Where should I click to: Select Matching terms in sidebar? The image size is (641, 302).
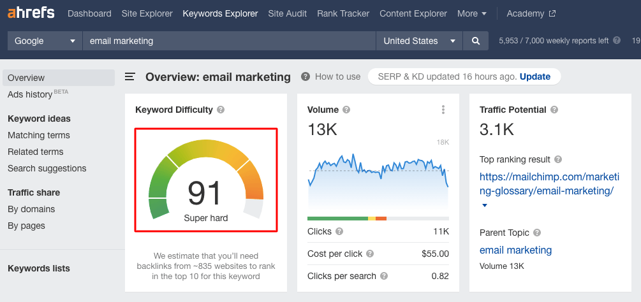click(x=39, y=135)
